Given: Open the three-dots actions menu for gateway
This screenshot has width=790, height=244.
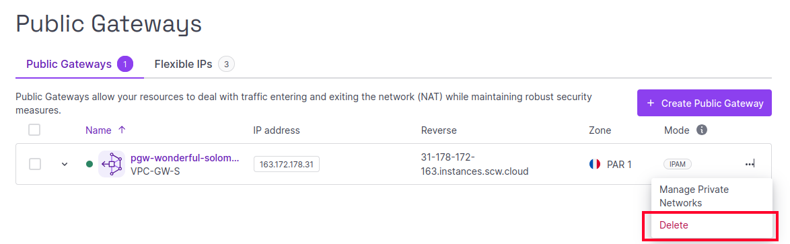Looking at the screenshot, I should [x=750, y=164].
